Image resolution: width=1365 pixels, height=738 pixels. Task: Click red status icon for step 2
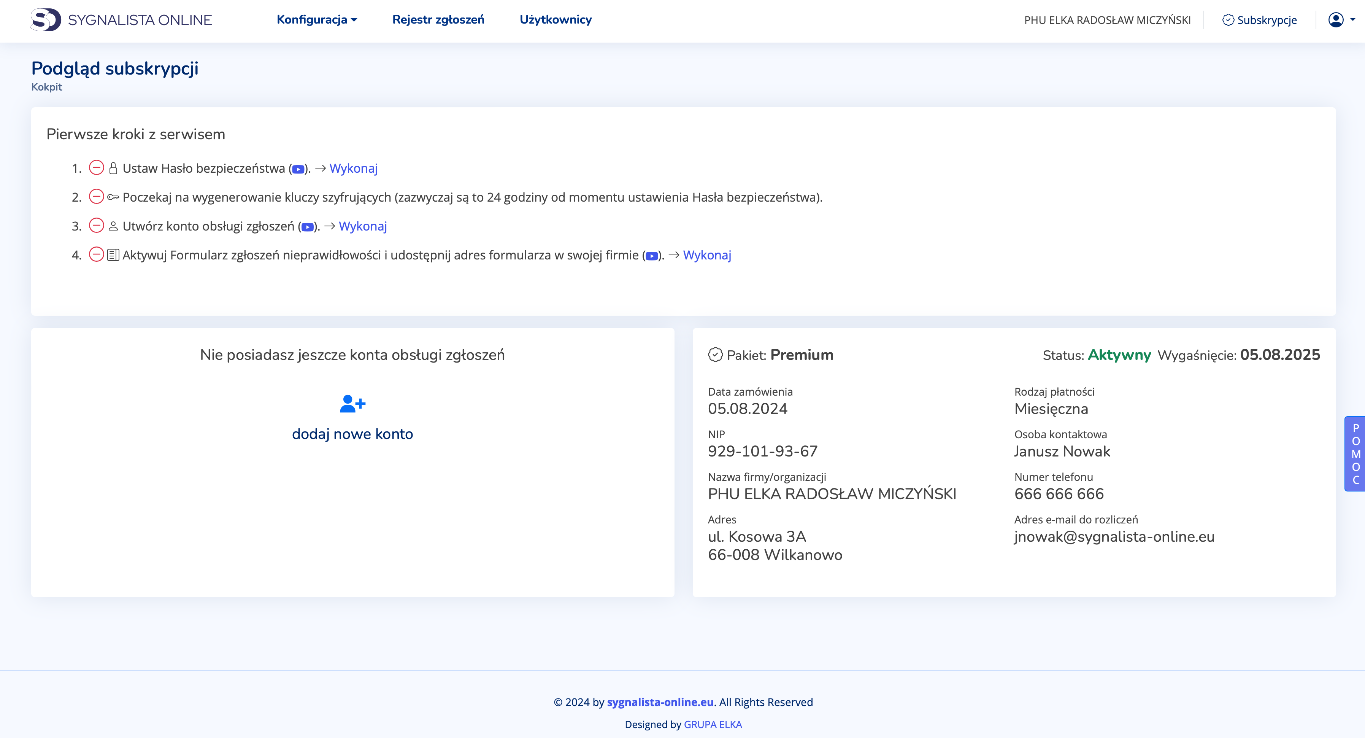(x=97, y=197)
